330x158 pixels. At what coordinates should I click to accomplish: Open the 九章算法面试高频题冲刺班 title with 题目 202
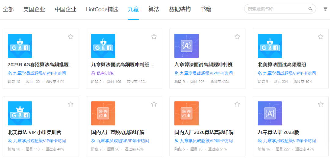tap(204, 64)
